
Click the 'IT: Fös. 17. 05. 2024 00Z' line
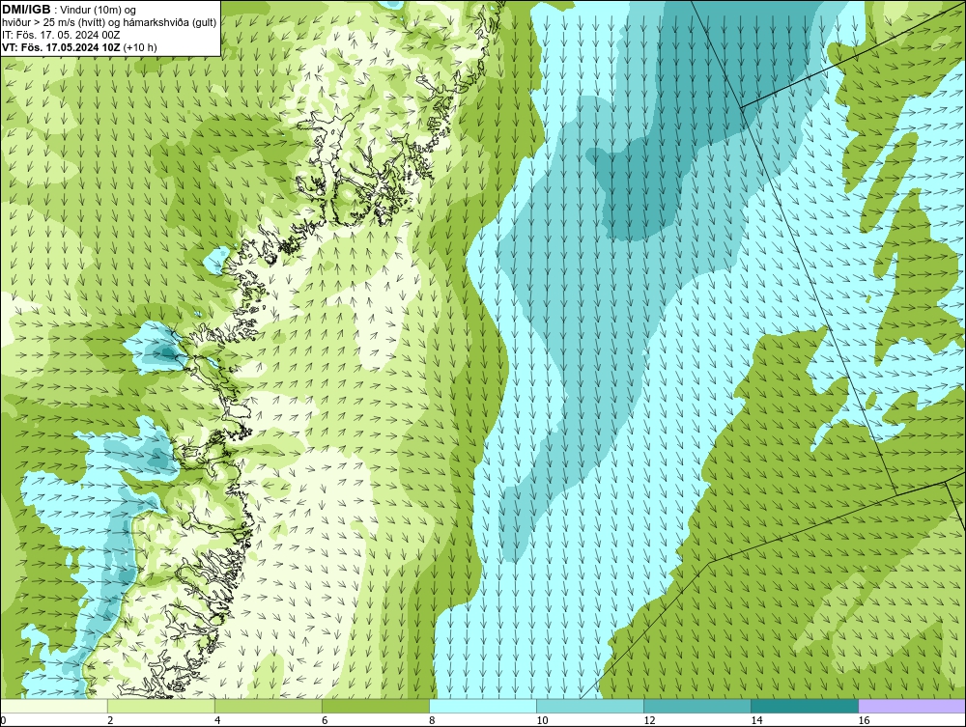point(60,35)
